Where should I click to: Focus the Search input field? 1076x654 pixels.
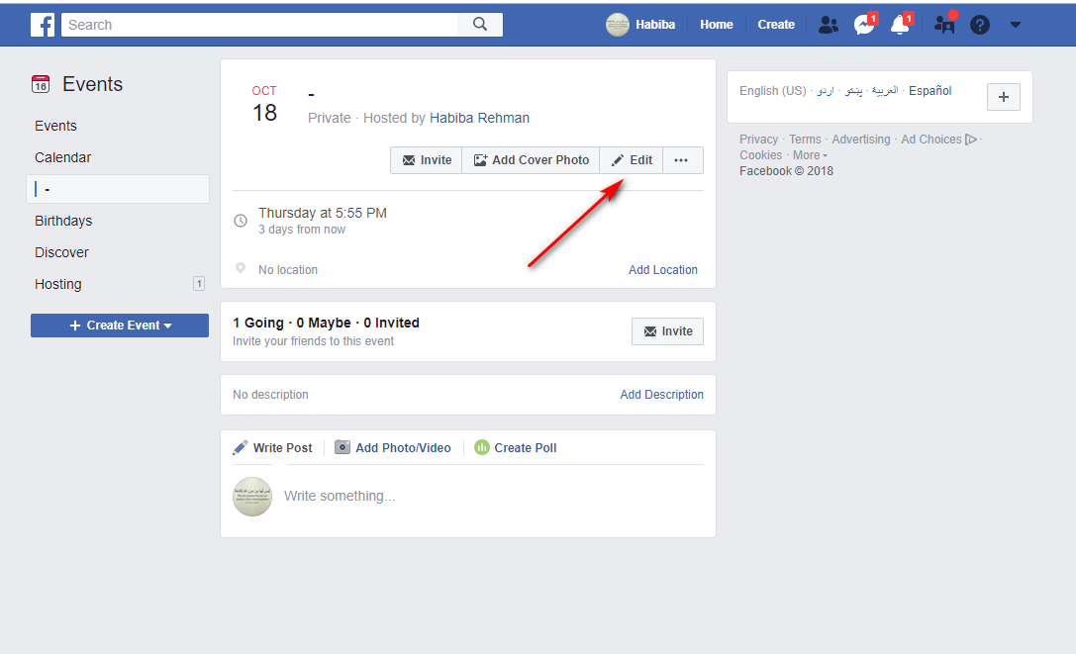click(x=259, y=25)
